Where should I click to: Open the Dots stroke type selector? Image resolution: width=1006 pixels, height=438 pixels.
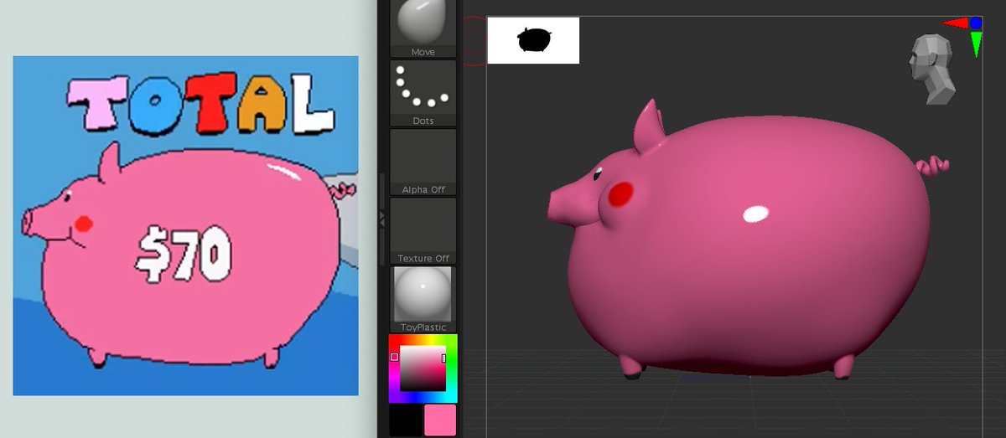pyautogui.click(x=423, y=93)
